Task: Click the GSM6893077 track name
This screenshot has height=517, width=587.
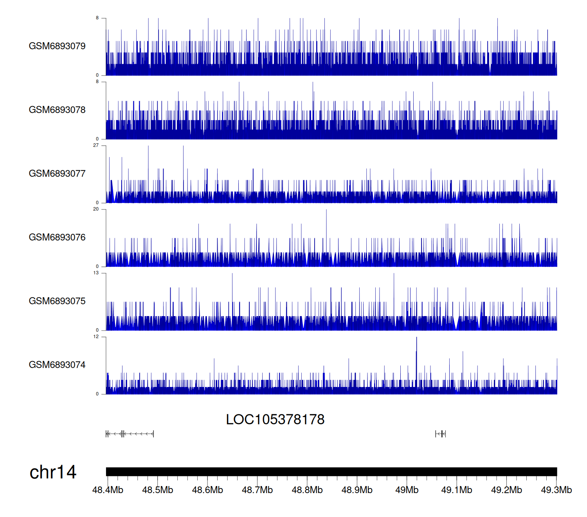Action: (57, 174)
